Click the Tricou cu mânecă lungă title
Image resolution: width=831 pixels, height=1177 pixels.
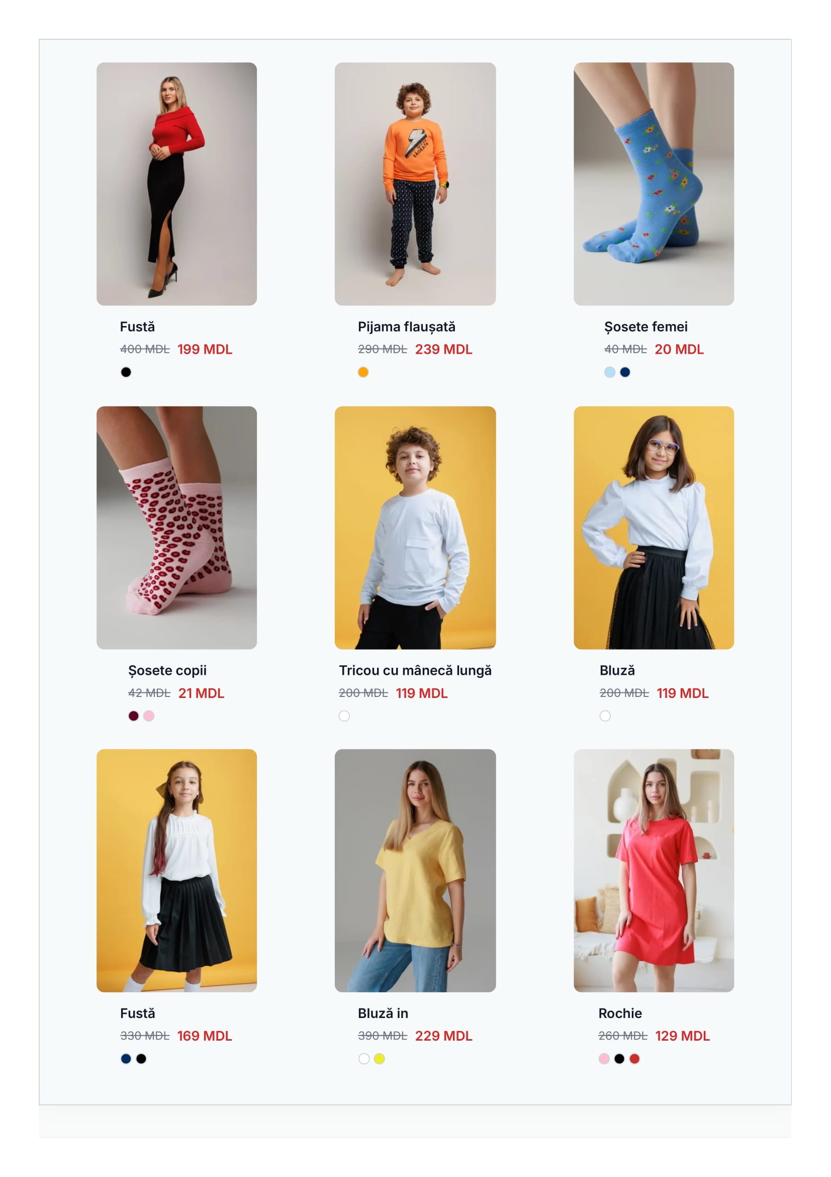coord(415,670)
